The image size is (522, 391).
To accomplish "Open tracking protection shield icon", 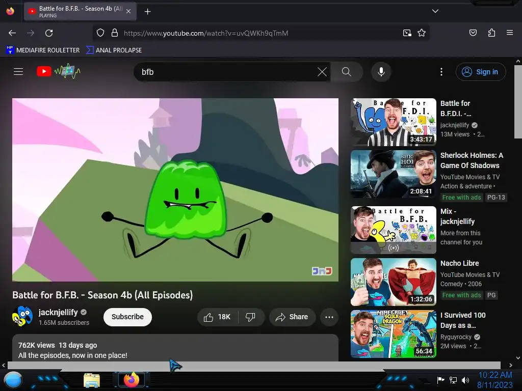I will point(100,33).
